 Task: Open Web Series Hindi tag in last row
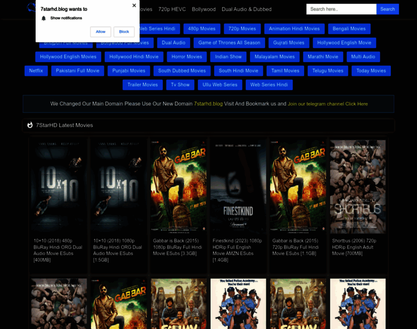(x=269, y=85)
